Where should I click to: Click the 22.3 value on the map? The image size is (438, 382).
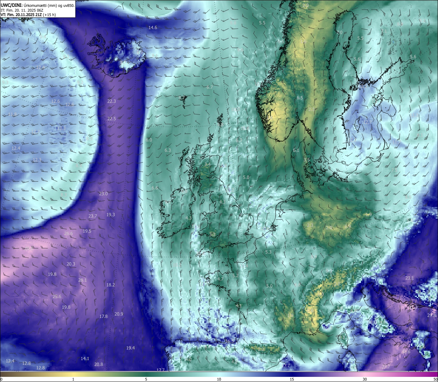(112, 101)
